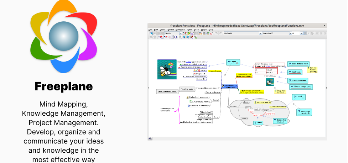348x163 pixels.
Task: Toggle strikethrough text formatting
Action: tap(312, 33)
